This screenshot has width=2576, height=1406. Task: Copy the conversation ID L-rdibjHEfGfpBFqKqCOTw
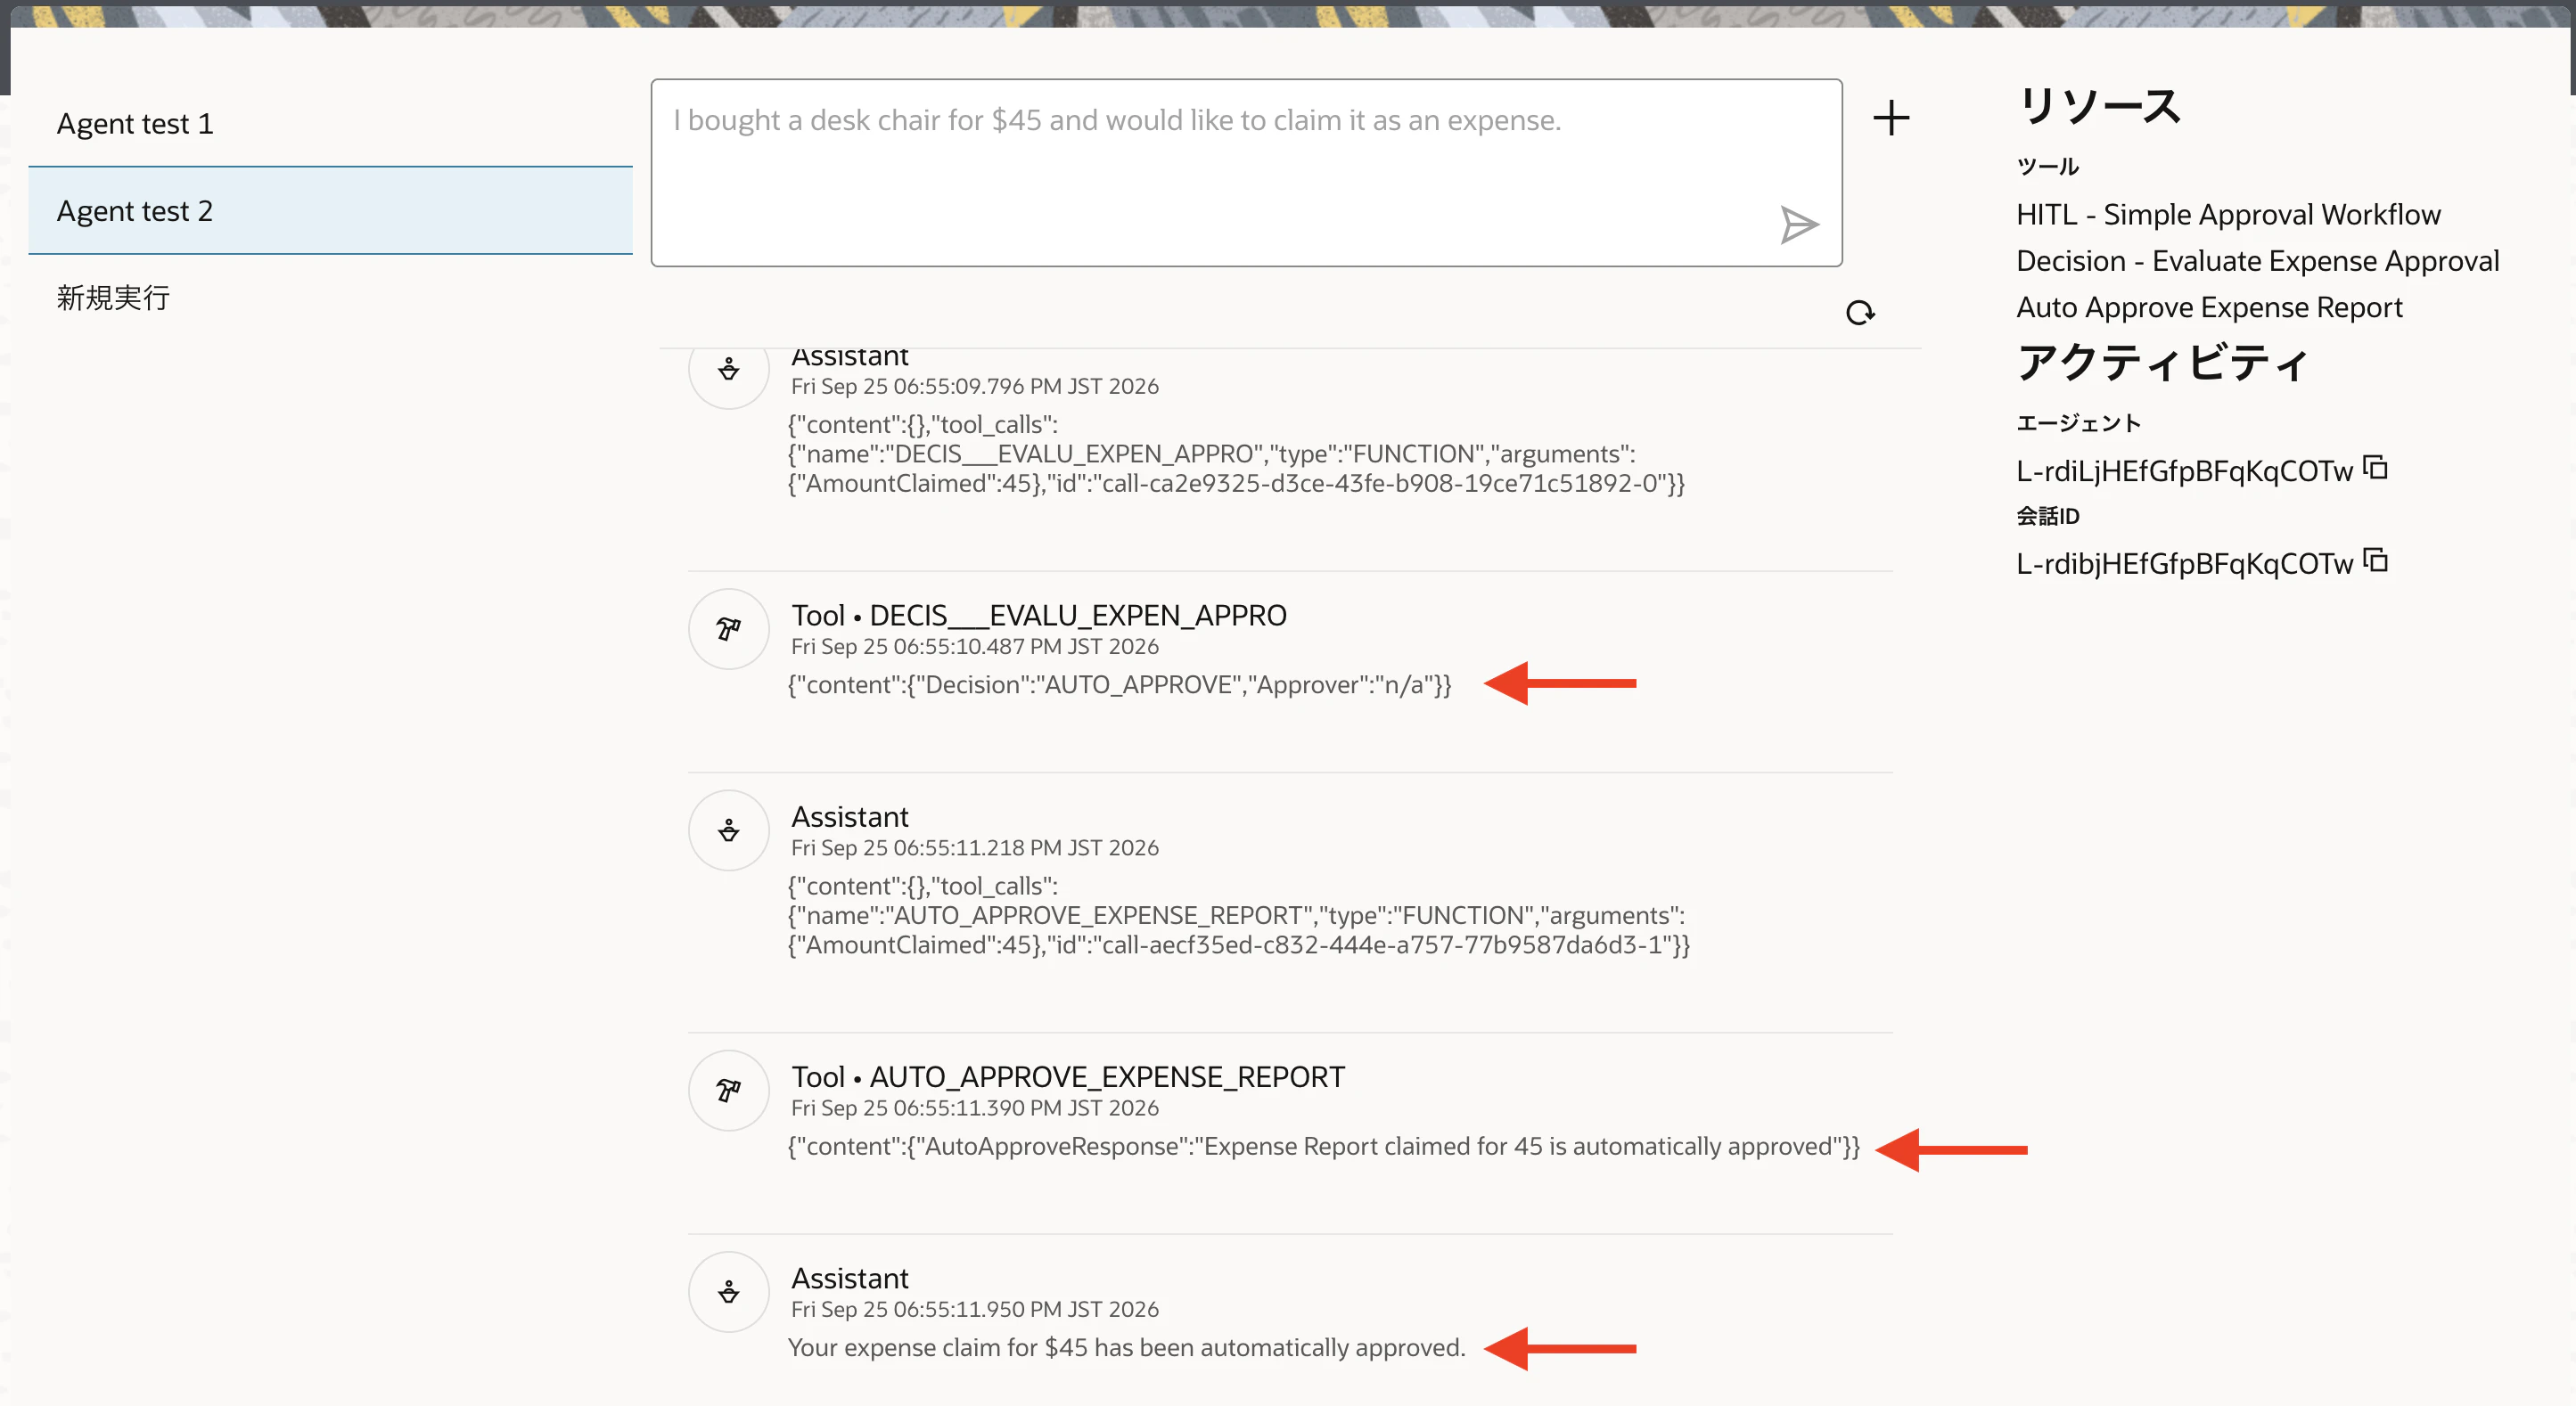pos(2375,560)
